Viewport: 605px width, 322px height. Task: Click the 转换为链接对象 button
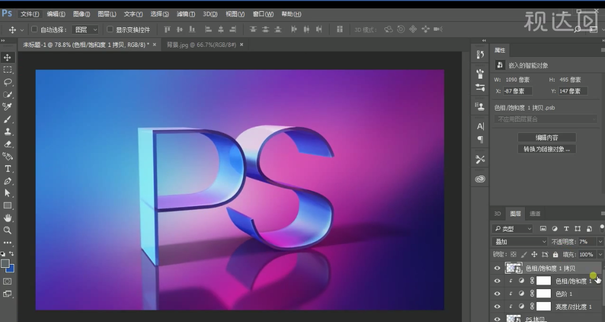pos(547,149)
